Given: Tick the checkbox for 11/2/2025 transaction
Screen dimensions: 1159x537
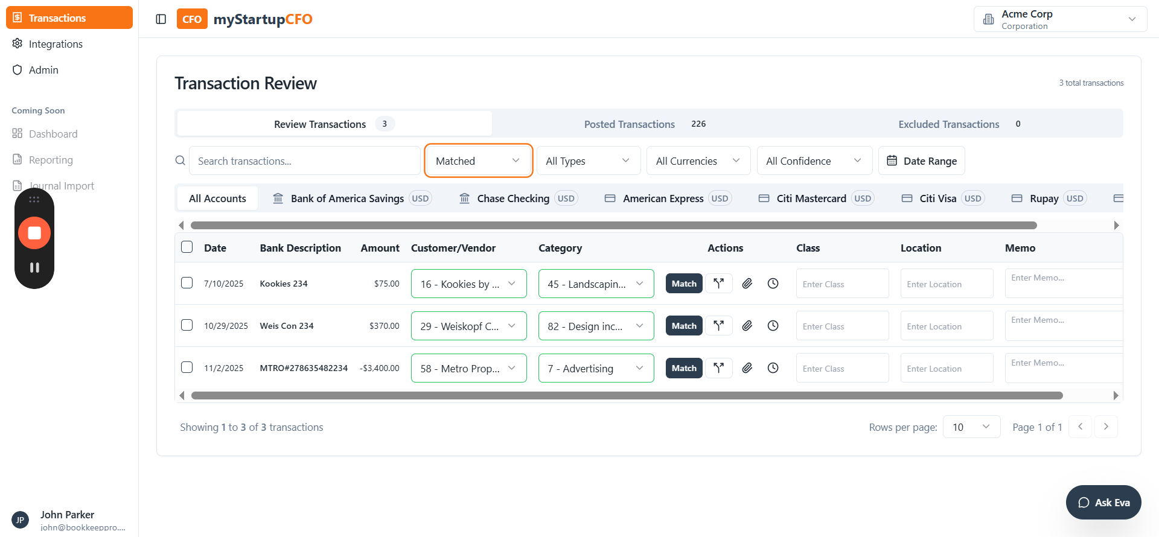Looking at the screenshot, I should pyautogui.click(x=187, y=367).
